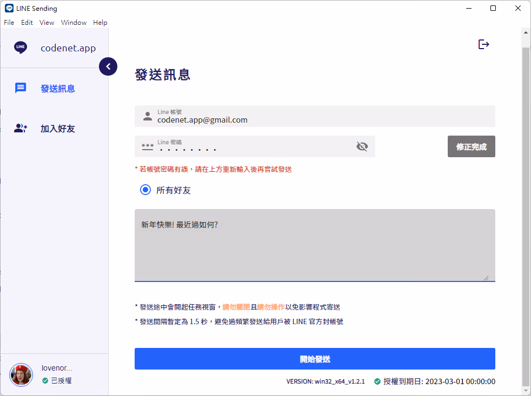Focus the Line 帳號 email field
This screenshot has height=396, width=531.
pos(315,116)
